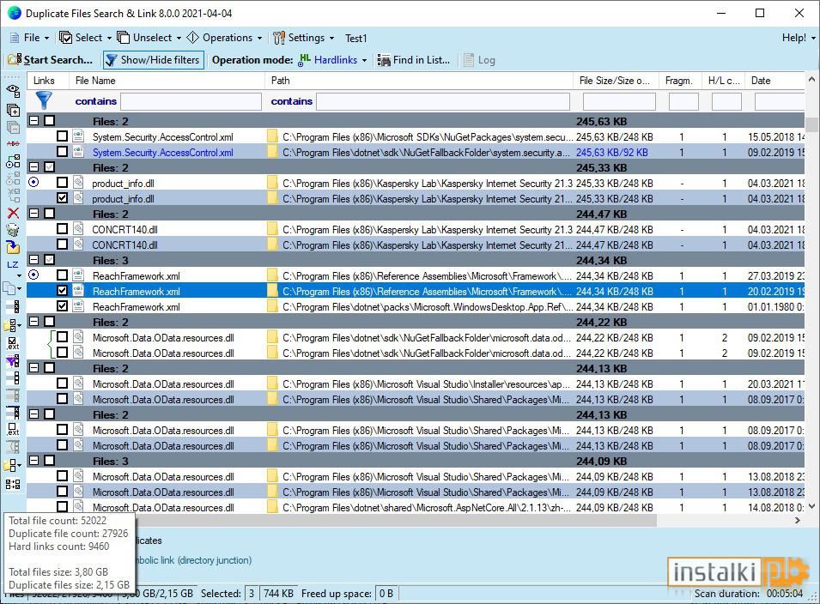Open the Select menu
Screen dimensions: 820x604
tap(85, 38)
